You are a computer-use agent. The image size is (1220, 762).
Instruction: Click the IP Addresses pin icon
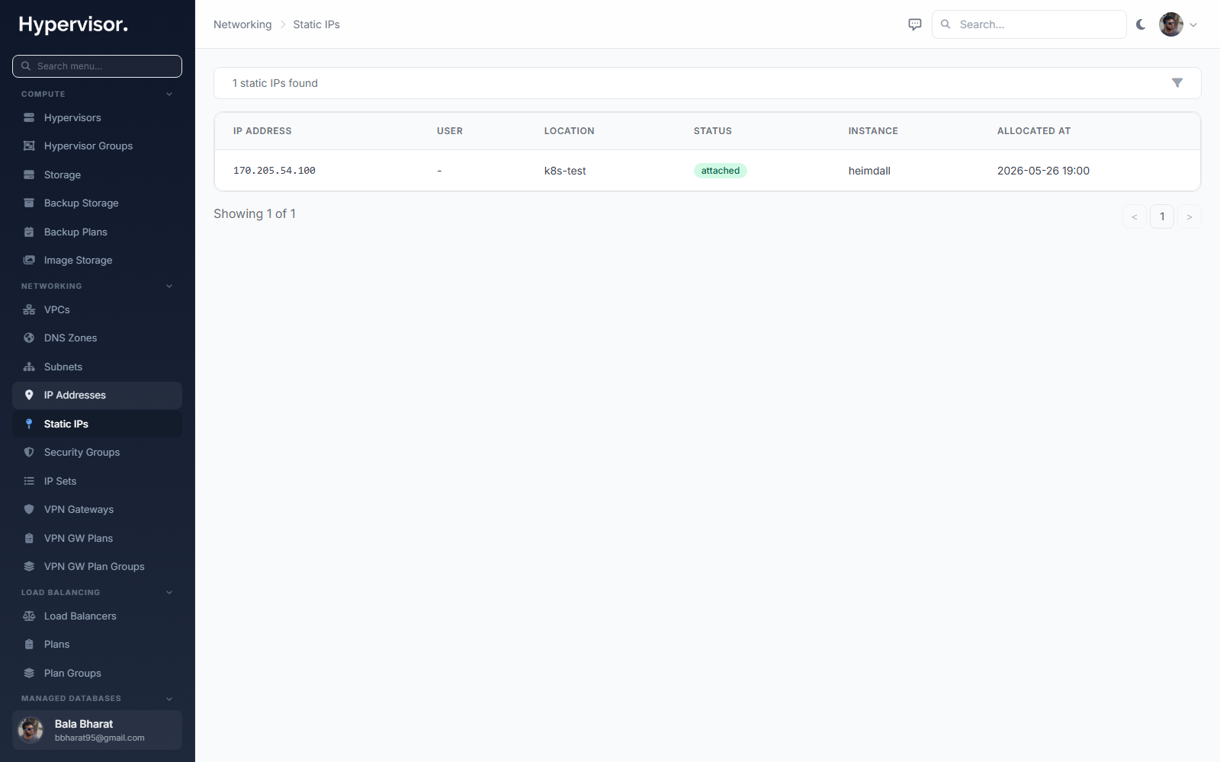[x=29, y=395]
